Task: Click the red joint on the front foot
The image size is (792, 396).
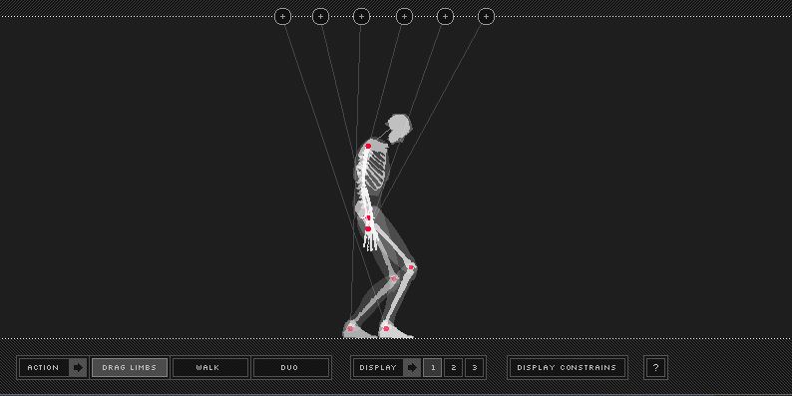Action: click(386, 329)
